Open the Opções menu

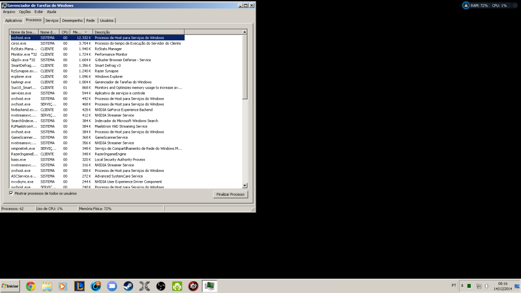click(x=25, y=12)
